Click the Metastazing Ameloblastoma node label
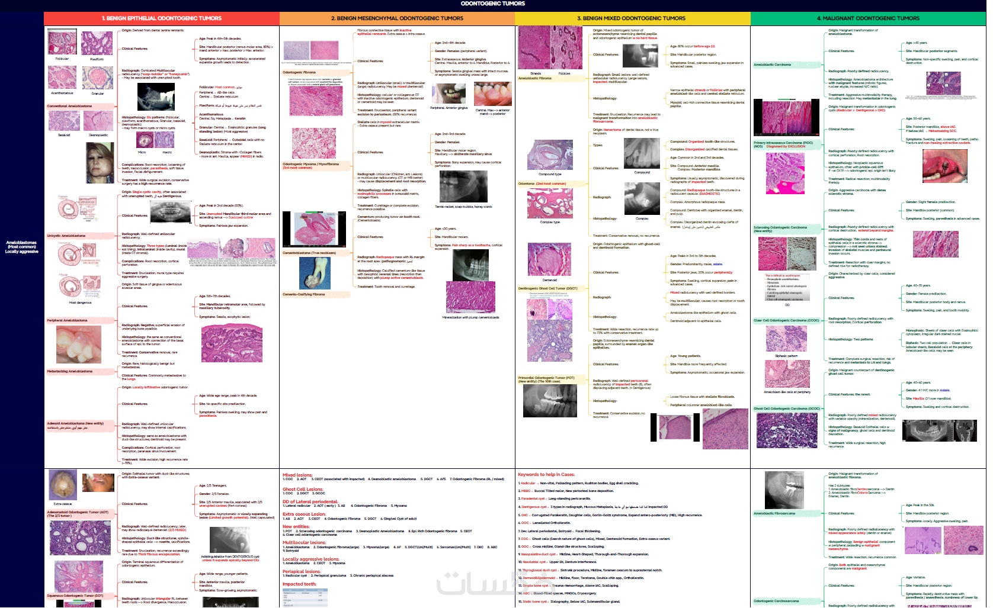The height and width of the screenshot is (608, 993). pos(80,371)
